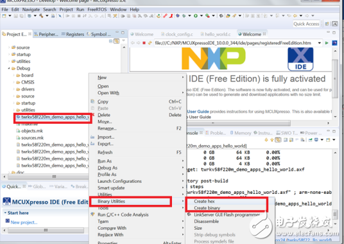Minimize the Project Explorer panel

pos(117,33)
